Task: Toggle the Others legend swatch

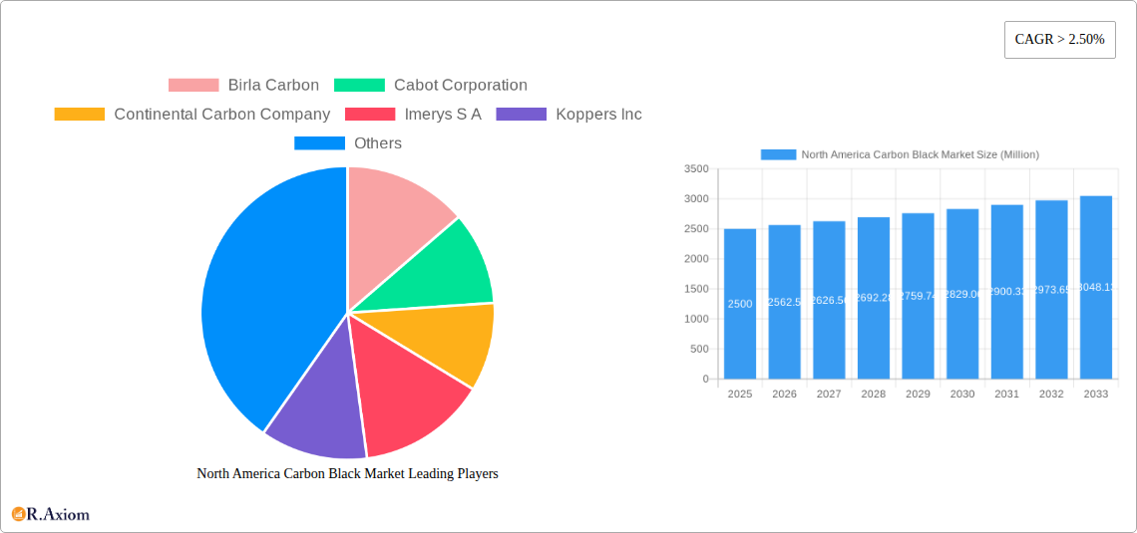Action: coord(319,143)
